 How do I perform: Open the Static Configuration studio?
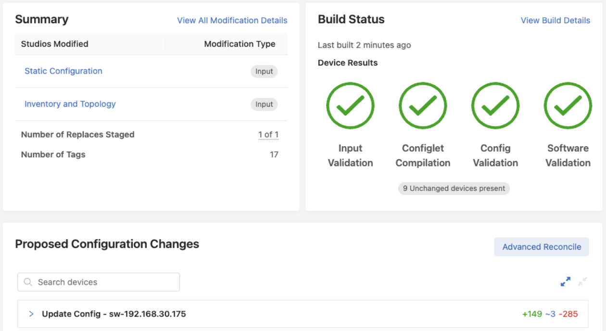tap(63, 71)
